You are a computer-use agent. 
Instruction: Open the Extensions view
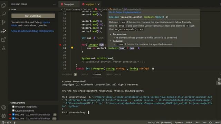(3, 39)
